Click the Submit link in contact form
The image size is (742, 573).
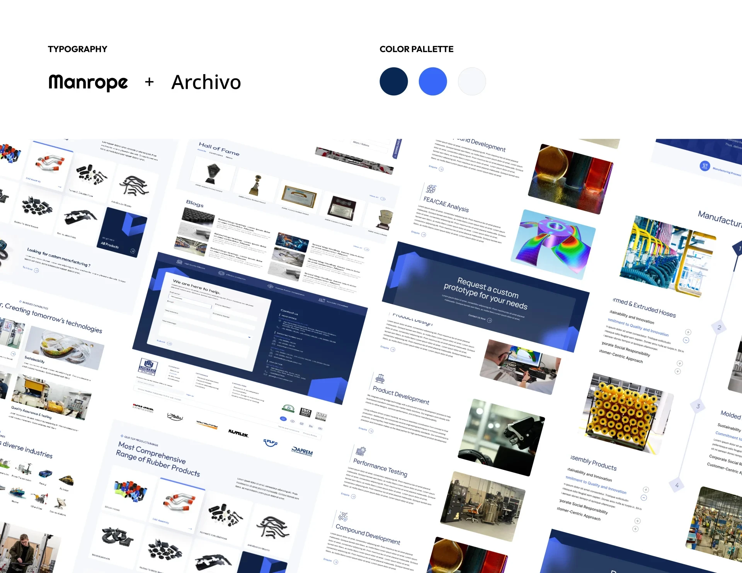pos(161,342)
